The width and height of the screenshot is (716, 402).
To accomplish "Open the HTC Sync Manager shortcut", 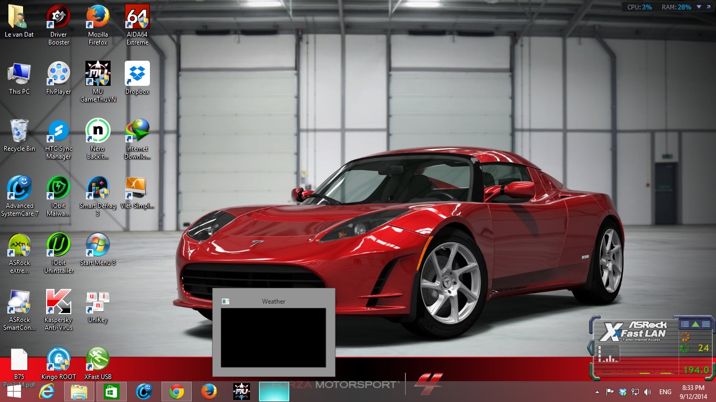I will pyautogui.click(x=59, y=139).
